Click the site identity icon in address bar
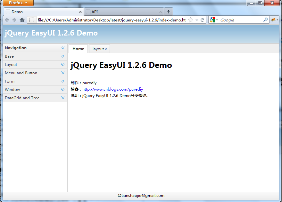The image size is (282, 202). tap(32, 20)
